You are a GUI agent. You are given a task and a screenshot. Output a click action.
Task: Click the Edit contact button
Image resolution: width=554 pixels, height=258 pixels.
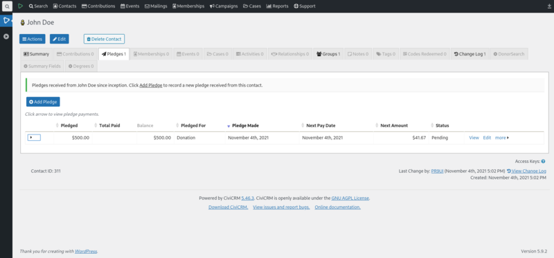tap(60, 39)
